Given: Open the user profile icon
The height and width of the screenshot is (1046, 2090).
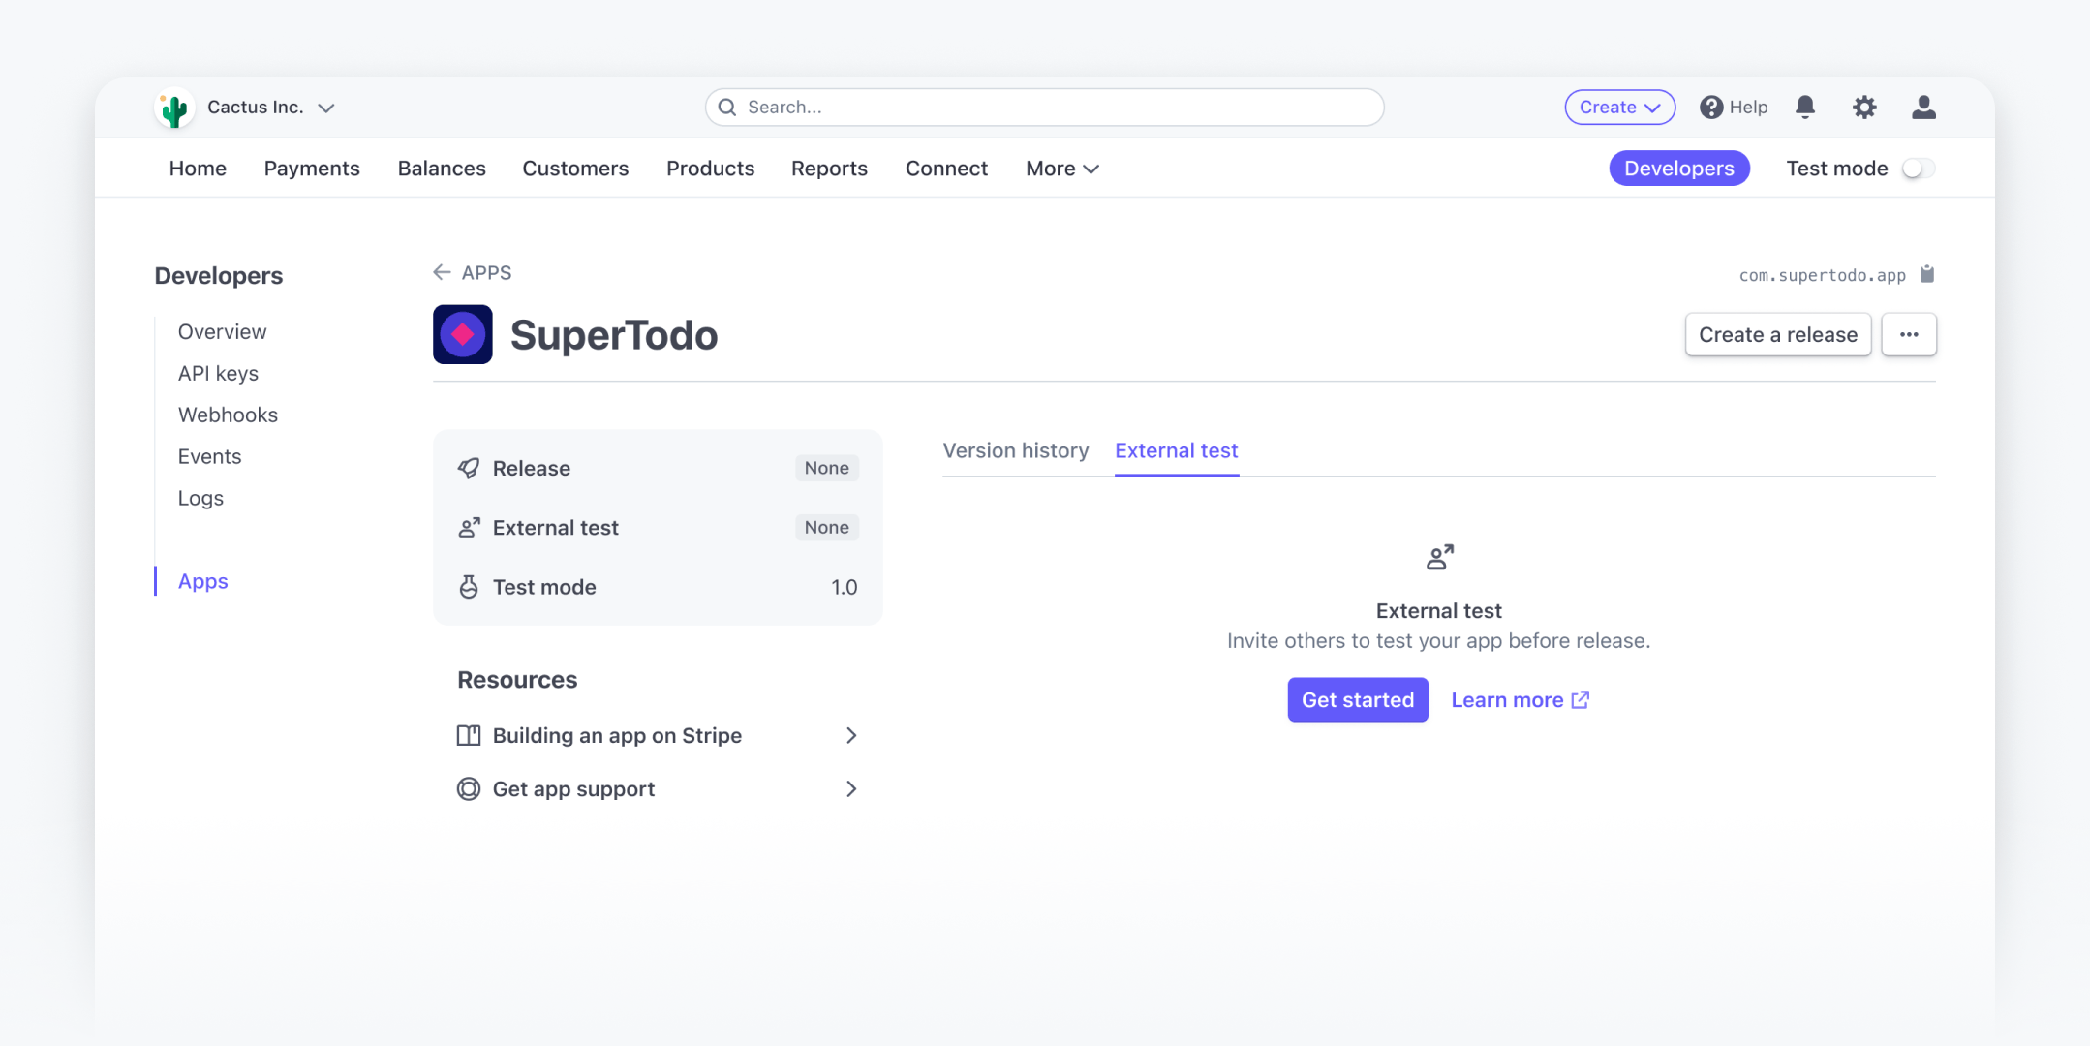Looking at the screenshot, I should (1923, 108).
